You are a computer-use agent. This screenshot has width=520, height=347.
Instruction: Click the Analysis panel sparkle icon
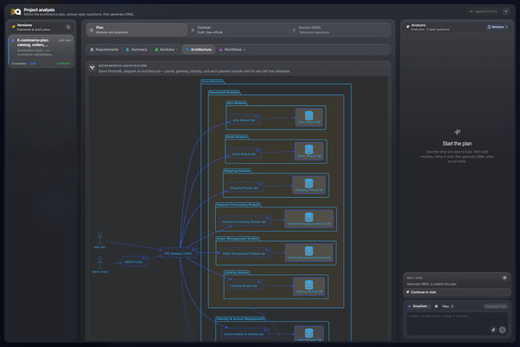tap(407, 27)
